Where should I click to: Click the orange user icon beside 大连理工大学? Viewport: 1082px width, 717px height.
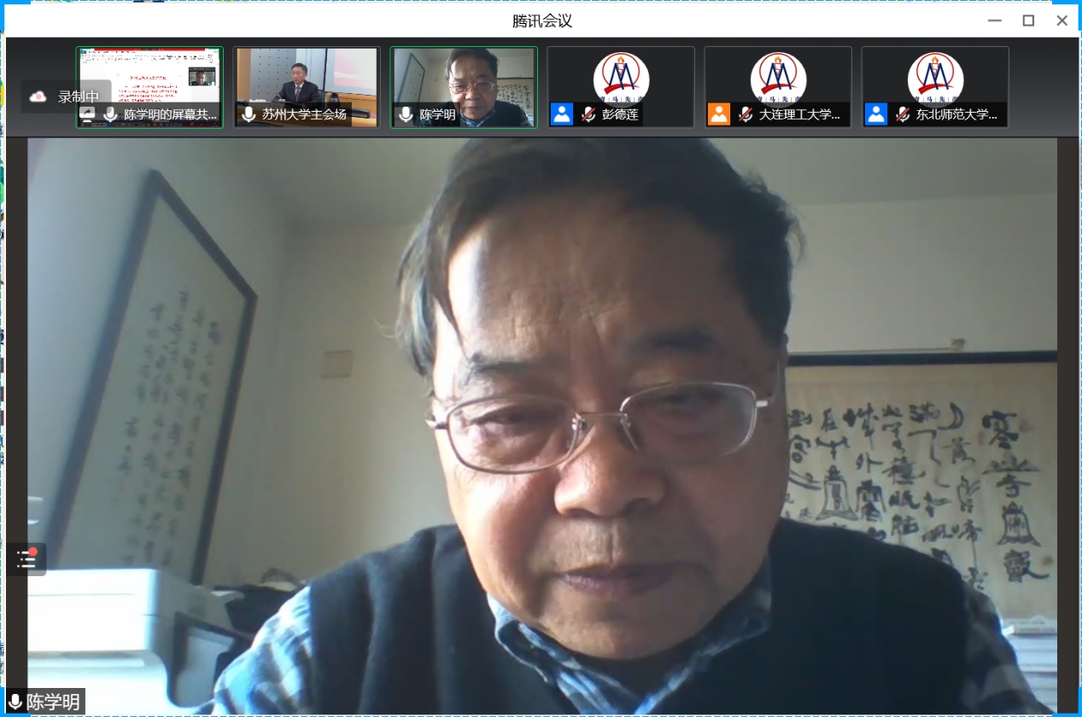tap(719, 114)
